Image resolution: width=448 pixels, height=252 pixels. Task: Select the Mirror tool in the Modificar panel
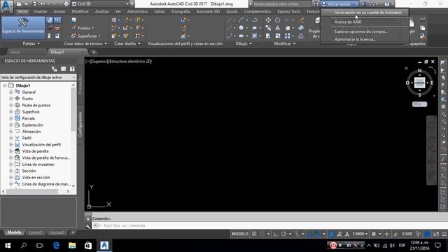click(x=277, y=28)
